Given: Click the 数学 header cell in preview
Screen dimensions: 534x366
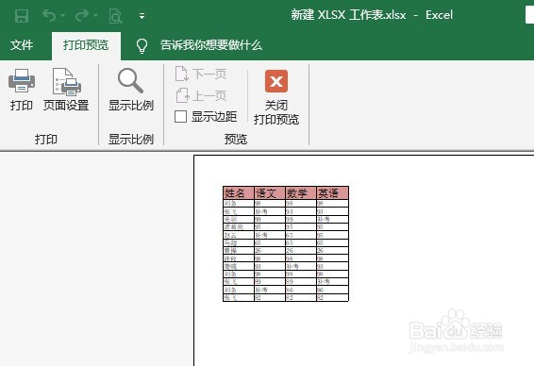Looking at the screenshot, I should point(301,193).
